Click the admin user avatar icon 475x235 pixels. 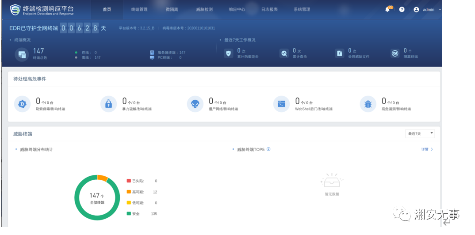tap(416, 9)
